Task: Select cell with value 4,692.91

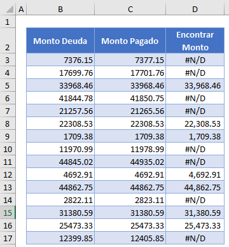Action: coord(195,174)
